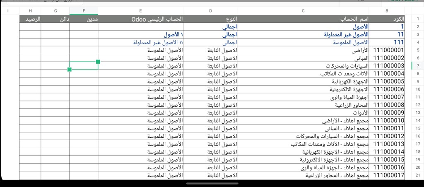Click the column E header letter
This screenshot has width=424, height=187.
click(x=141, y=11)
